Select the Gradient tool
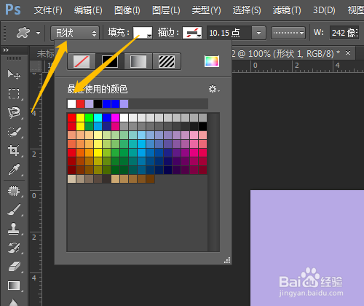 pos(14,286)
